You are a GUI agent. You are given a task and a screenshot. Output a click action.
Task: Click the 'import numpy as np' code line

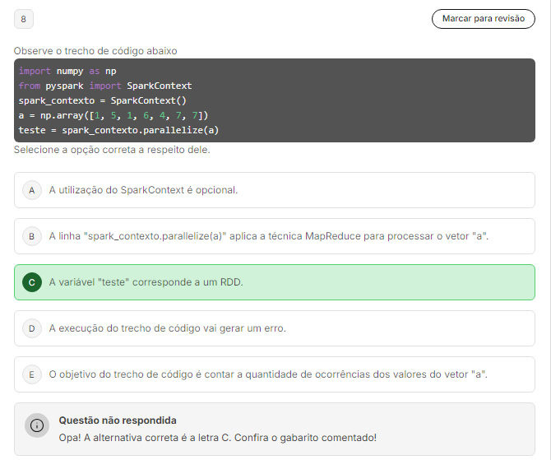[x=67, y=71]
